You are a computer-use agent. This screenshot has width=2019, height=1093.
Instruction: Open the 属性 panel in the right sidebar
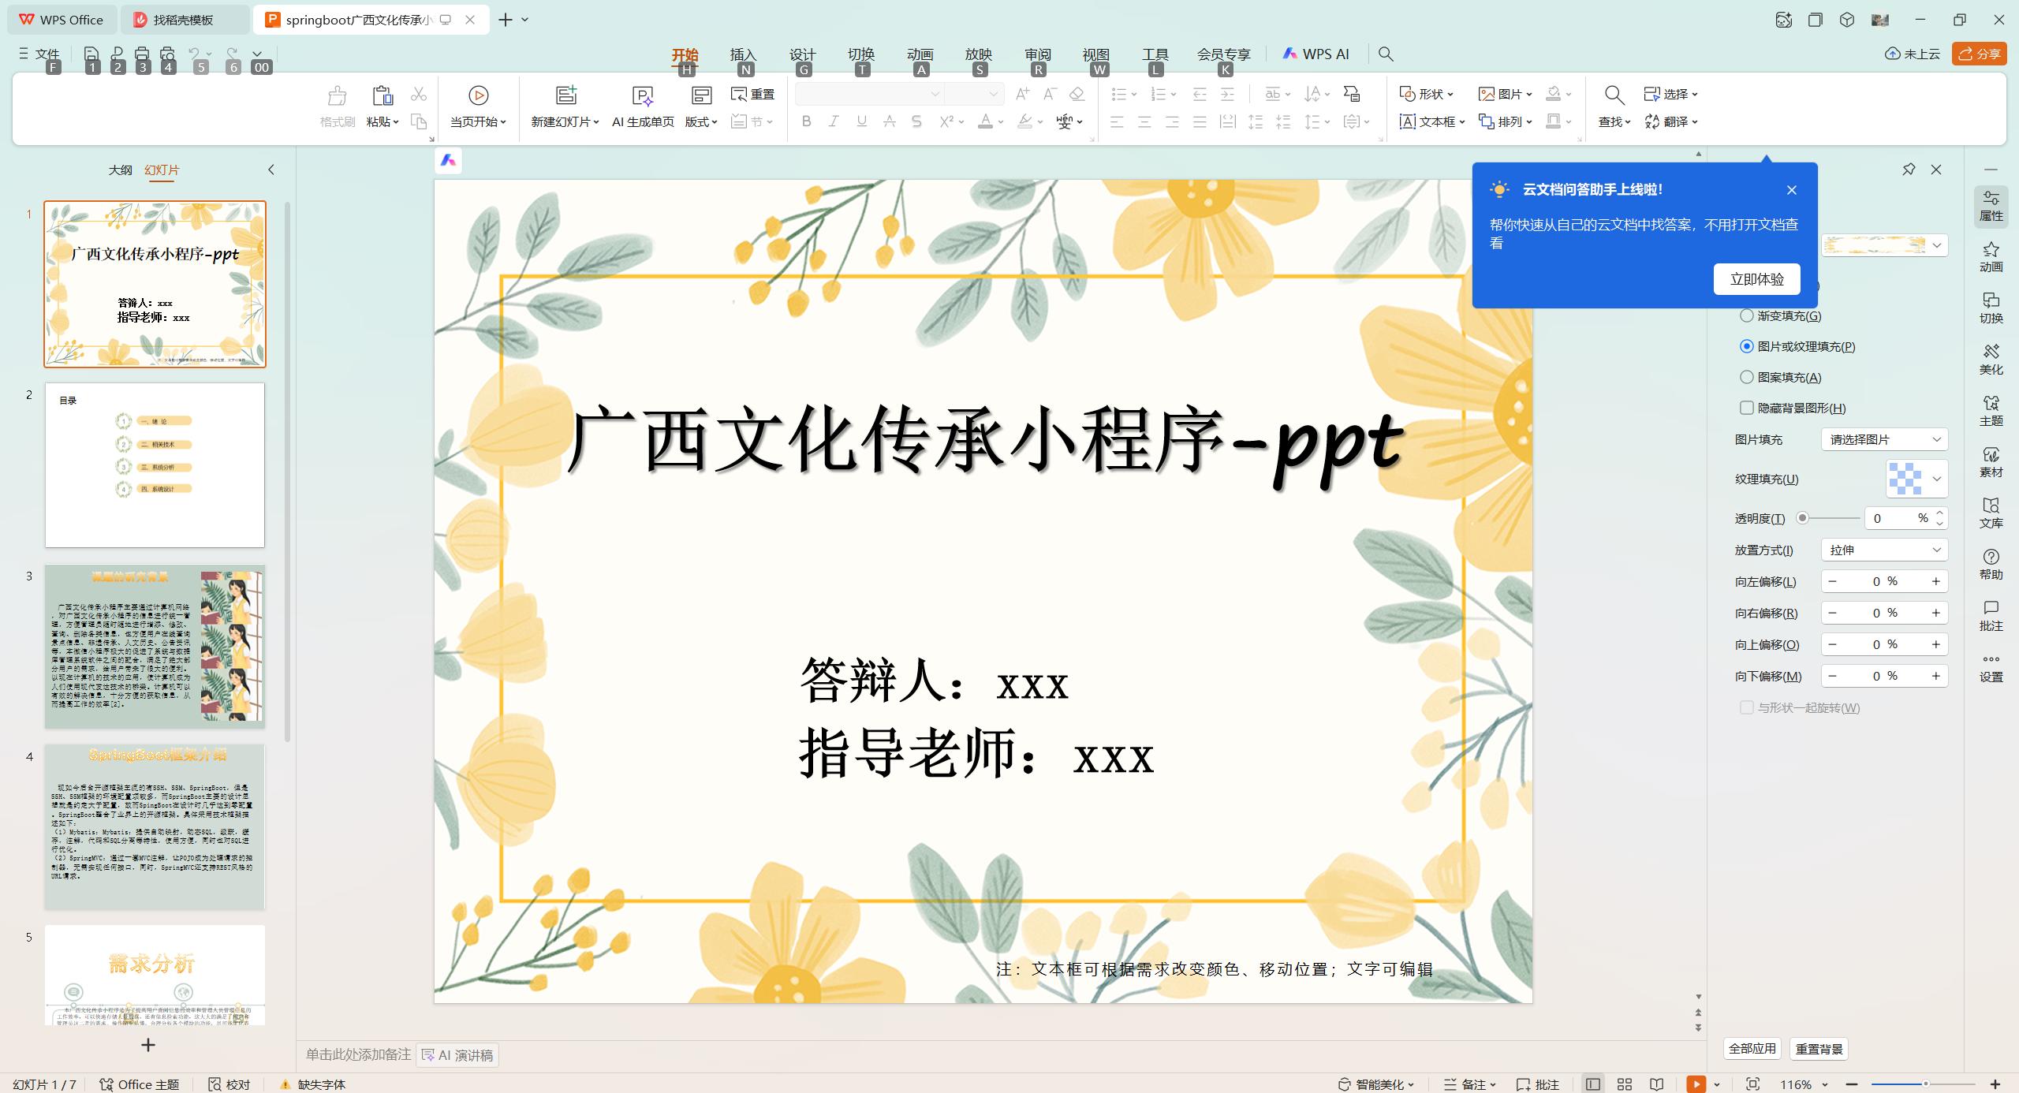pos(1991,207)
